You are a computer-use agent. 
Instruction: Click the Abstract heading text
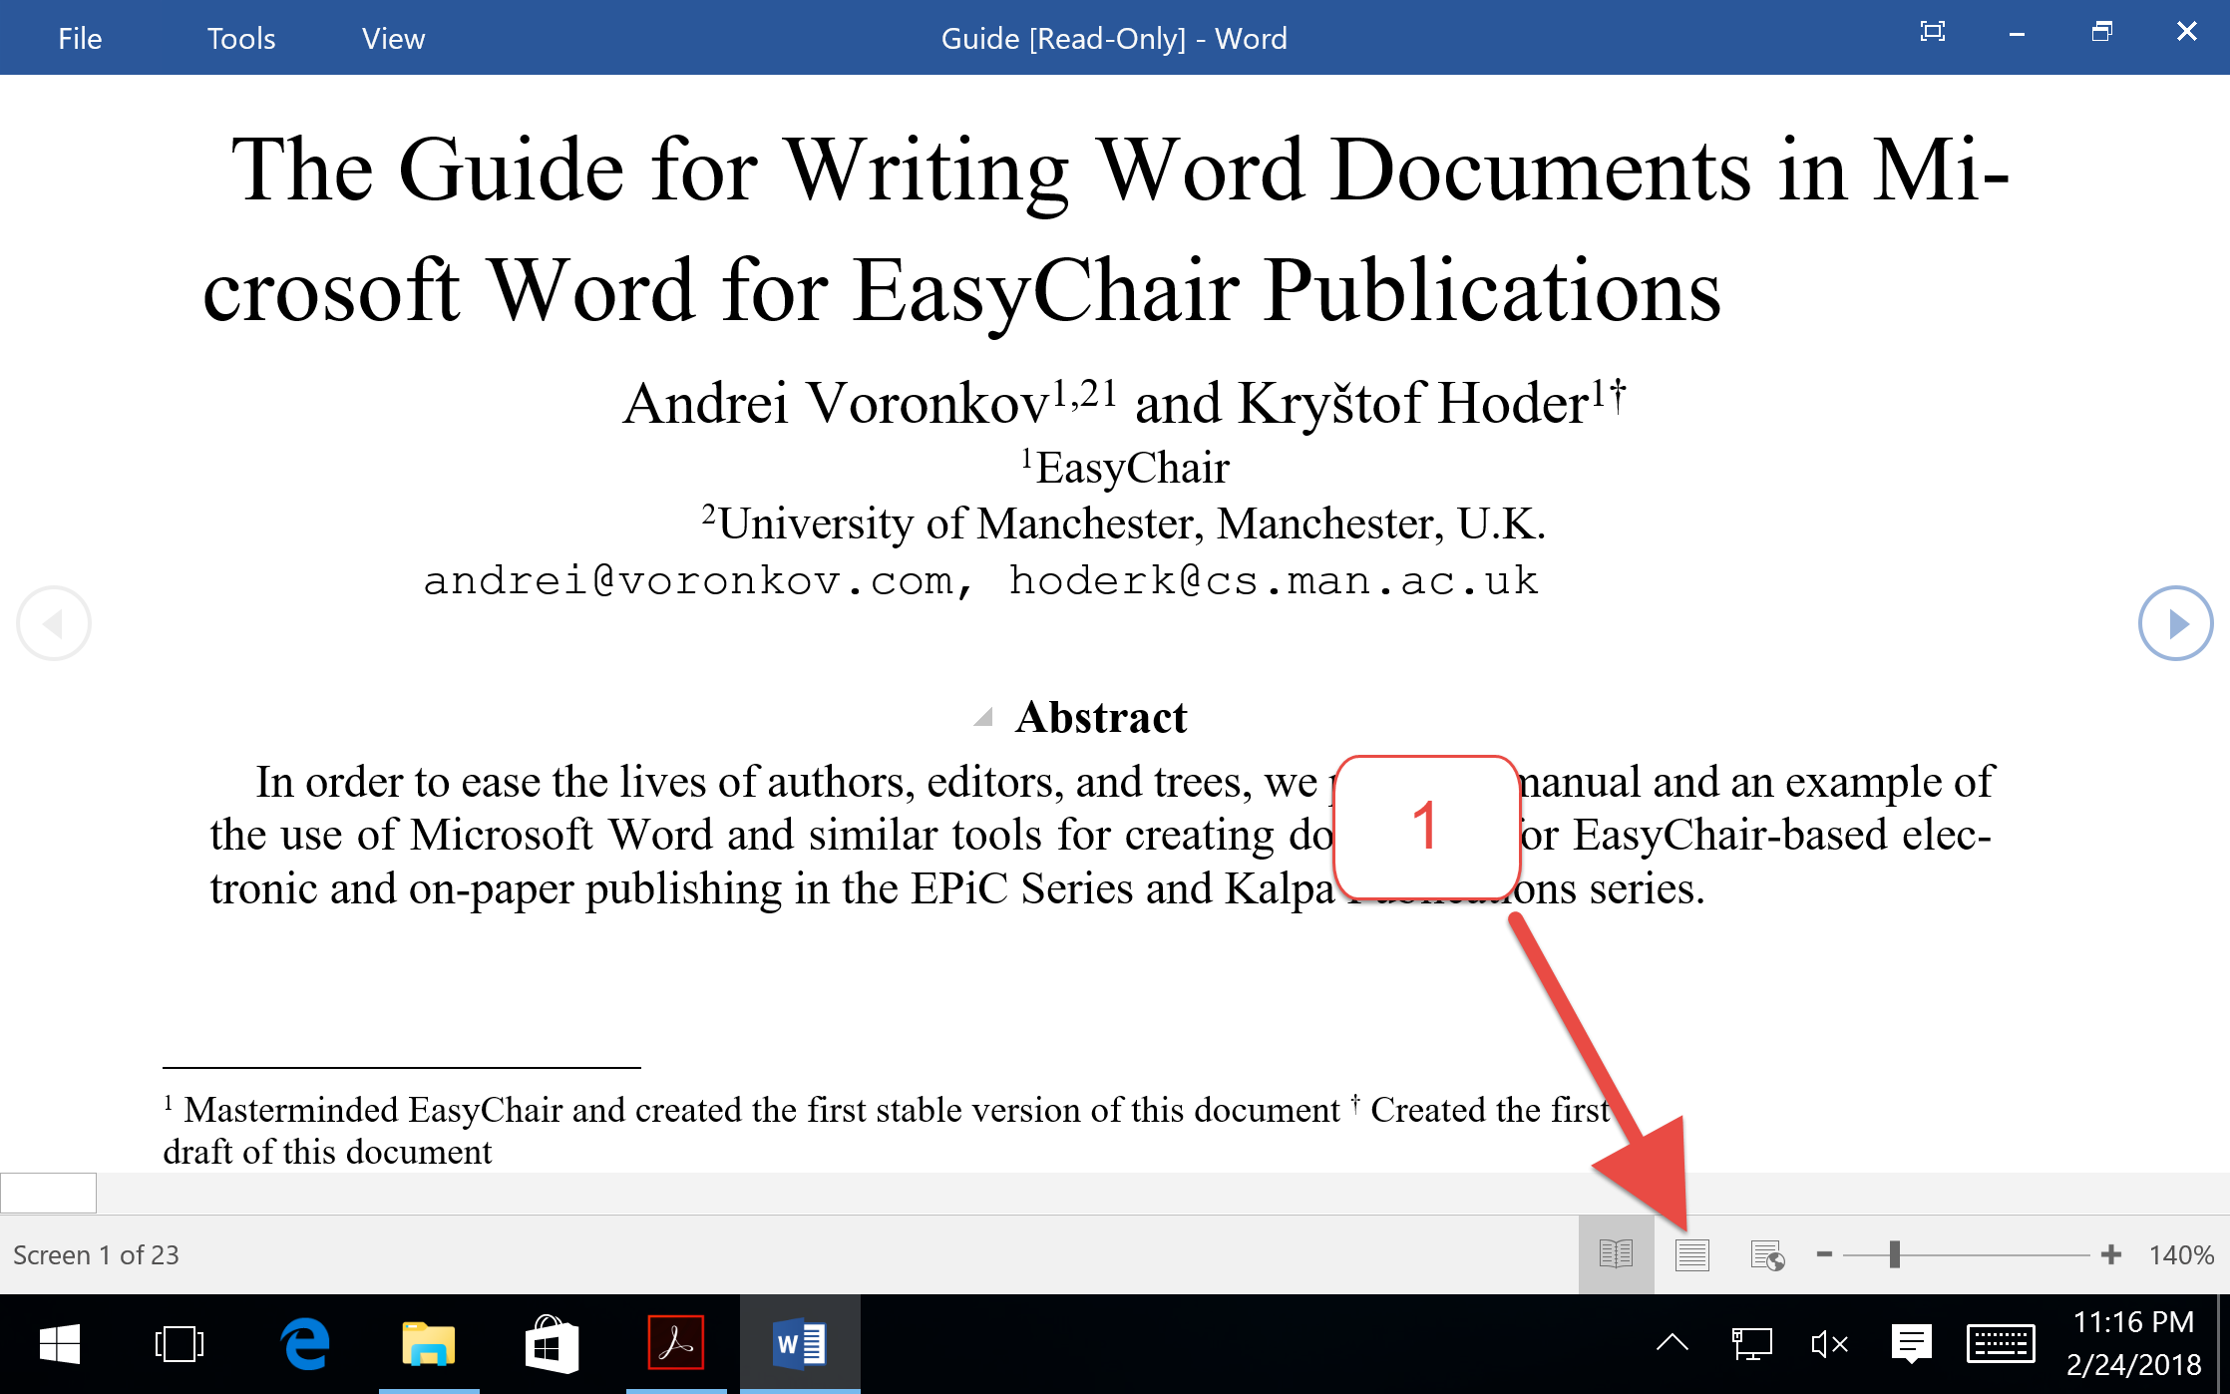pyautogui.click(x=1101, y=717)
